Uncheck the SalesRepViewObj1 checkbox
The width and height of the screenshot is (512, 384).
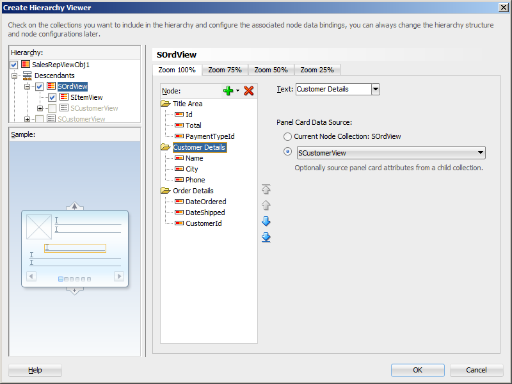coord(13,65)
